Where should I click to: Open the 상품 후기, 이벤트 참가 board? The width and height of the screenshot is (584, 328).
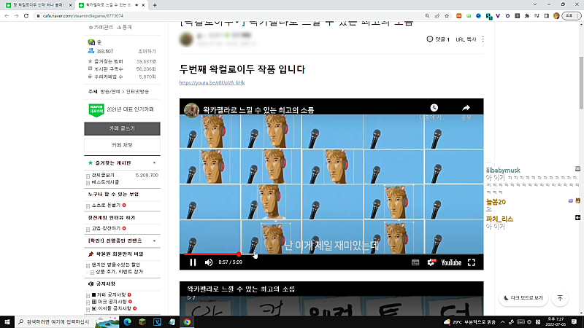point(119,272)
